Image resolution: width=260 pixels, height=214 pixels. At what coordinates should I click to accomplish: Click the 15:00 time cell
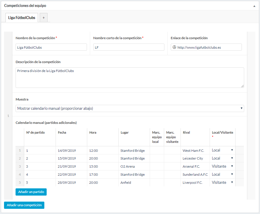(103, 166)
